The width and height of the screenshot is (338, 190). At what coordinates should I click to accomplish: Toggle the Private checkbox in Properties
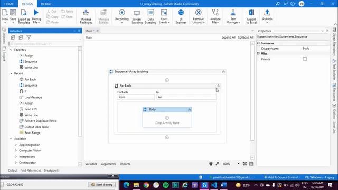tap(305, 59)
